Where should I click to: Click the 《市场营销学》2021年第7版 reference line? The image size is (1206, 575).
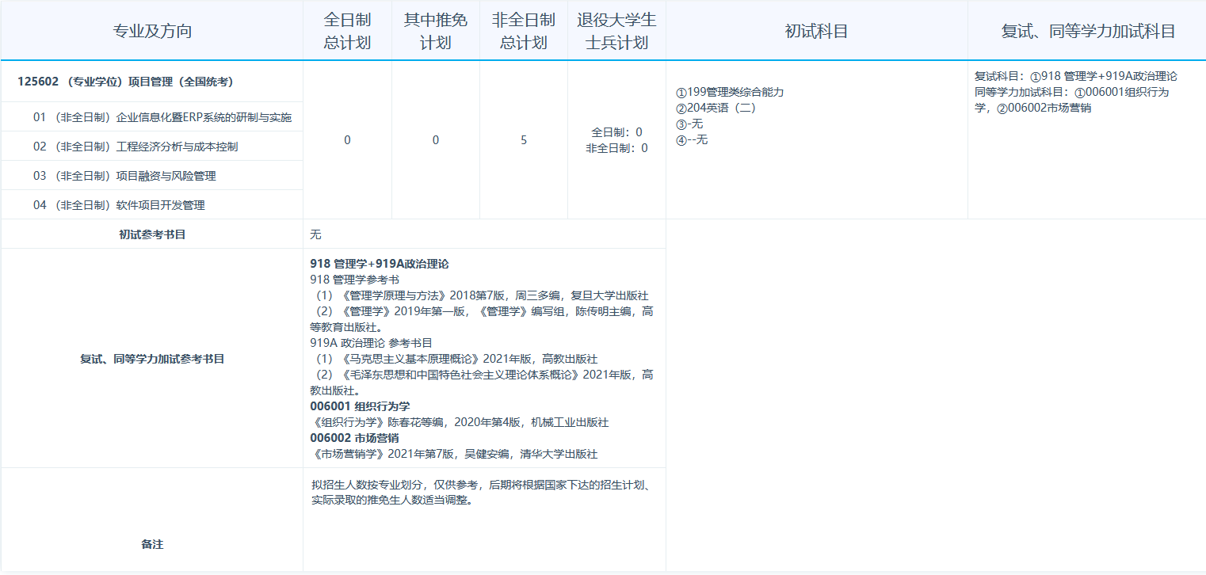point(454,454)
